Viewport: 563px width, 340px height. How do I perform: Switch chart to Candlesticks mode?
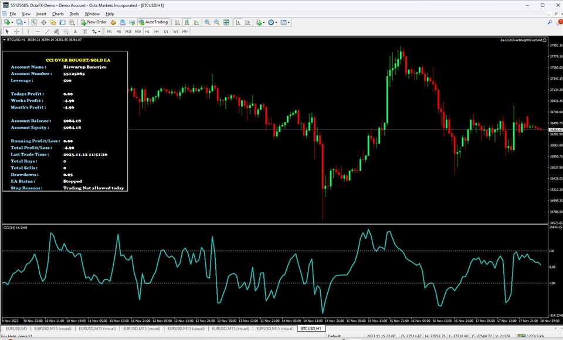(x=186, y=22)
